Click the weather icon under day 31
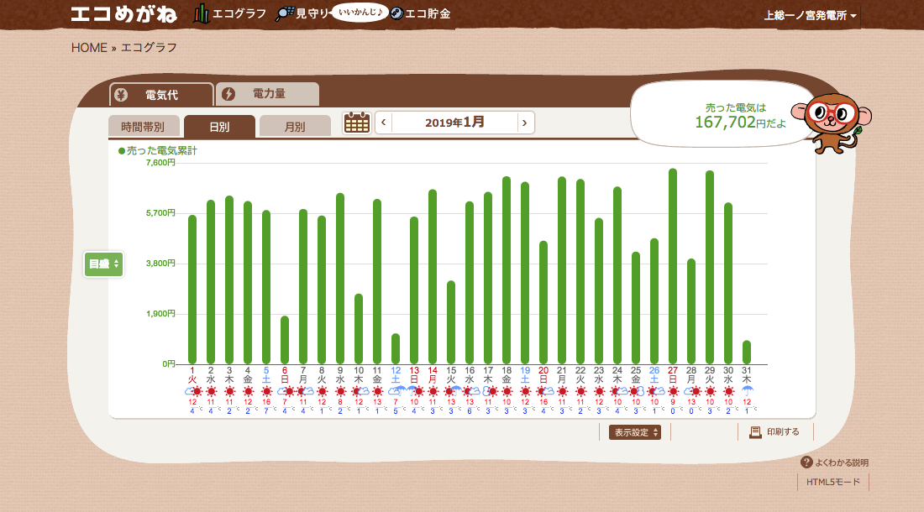The width and height of the screenshot is (924, 512). coord(748,391)
